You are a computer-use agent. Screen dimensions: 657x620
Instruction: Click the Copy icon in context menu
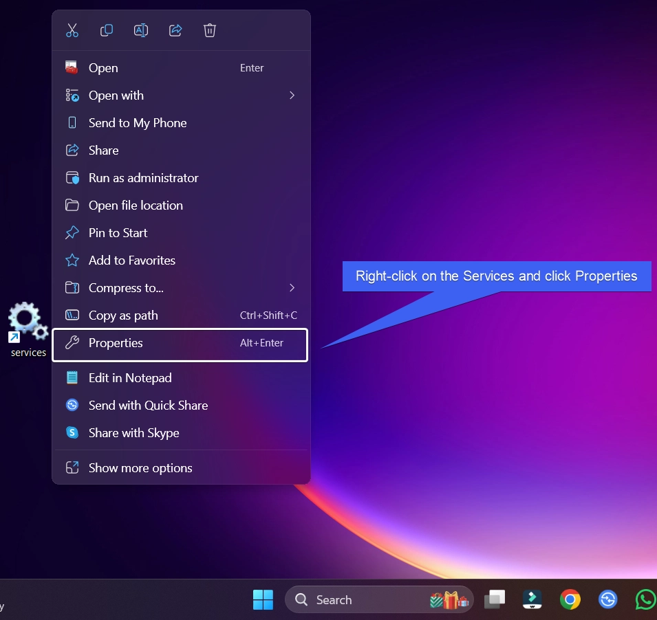point(107,30)
